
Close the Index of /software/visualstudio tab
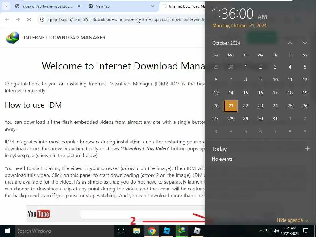click(x=79, y=6)
